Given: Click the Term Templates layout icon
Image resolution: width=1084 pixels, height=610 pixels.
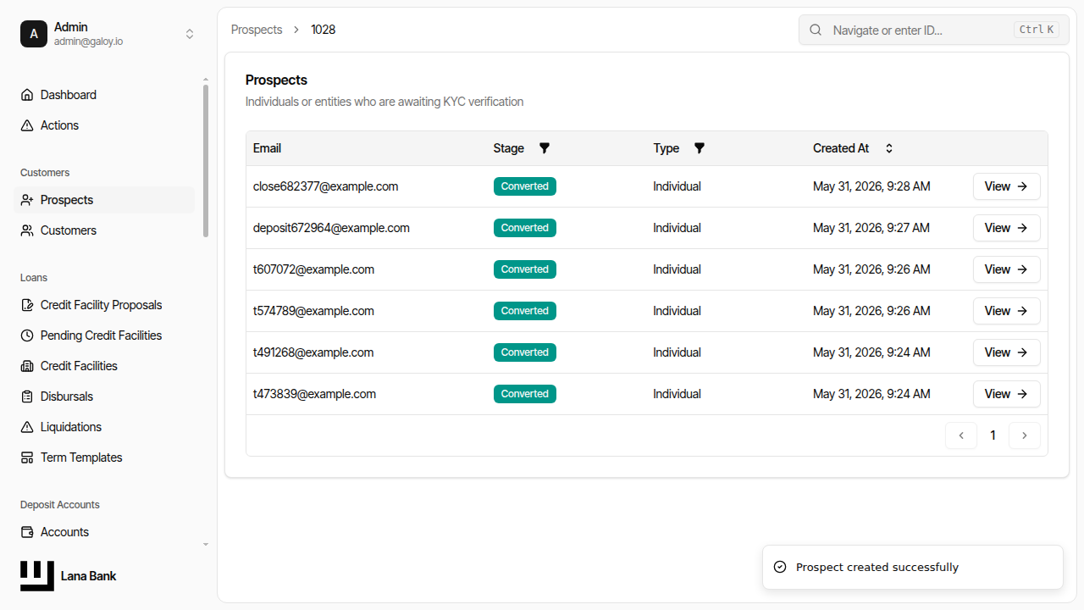Looking at the screenshot, I should point(27,457).
